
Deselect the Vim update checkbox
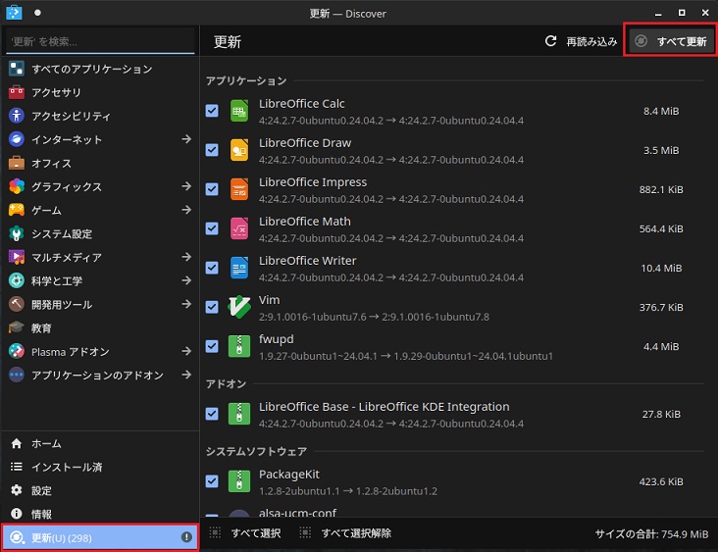[212, 307]
